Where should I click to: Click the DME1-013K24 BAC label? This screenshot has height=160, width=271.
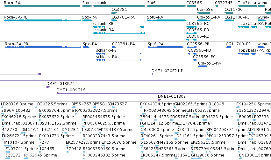(61, 84)
